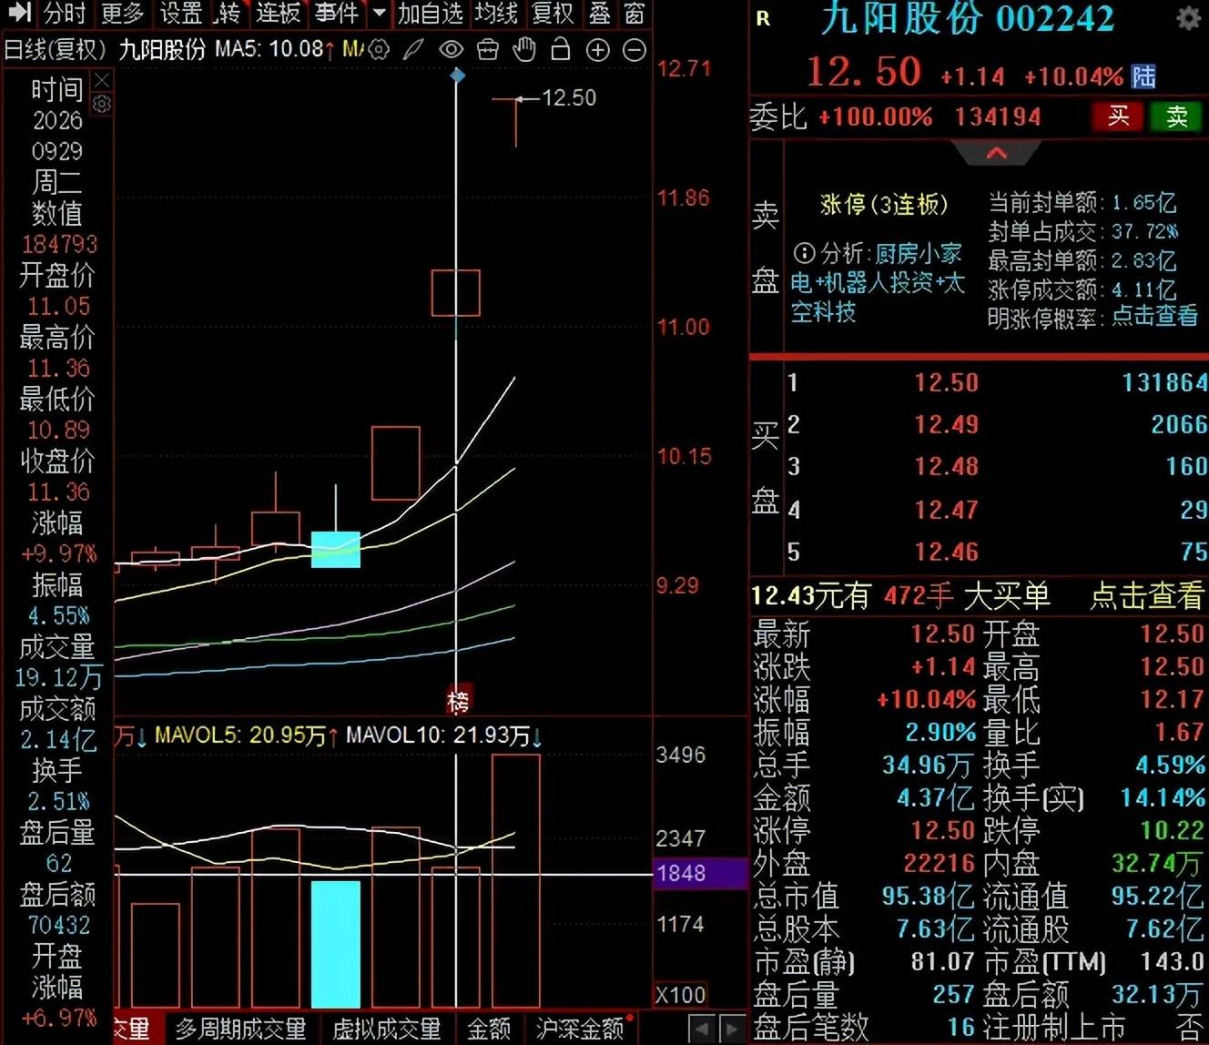
Task: Click the 窗 window button
Action: coord(635,14)
